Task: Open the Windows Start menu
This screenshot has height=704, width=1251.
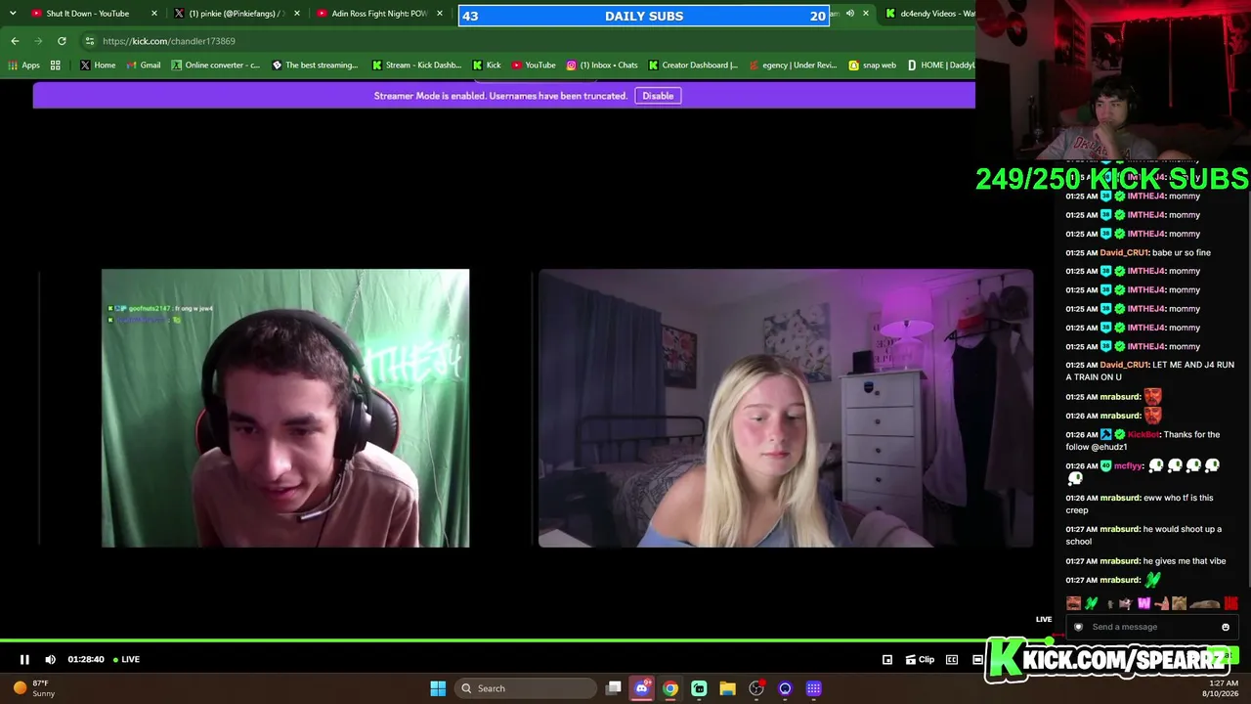Action: click(x=438, y=688)
